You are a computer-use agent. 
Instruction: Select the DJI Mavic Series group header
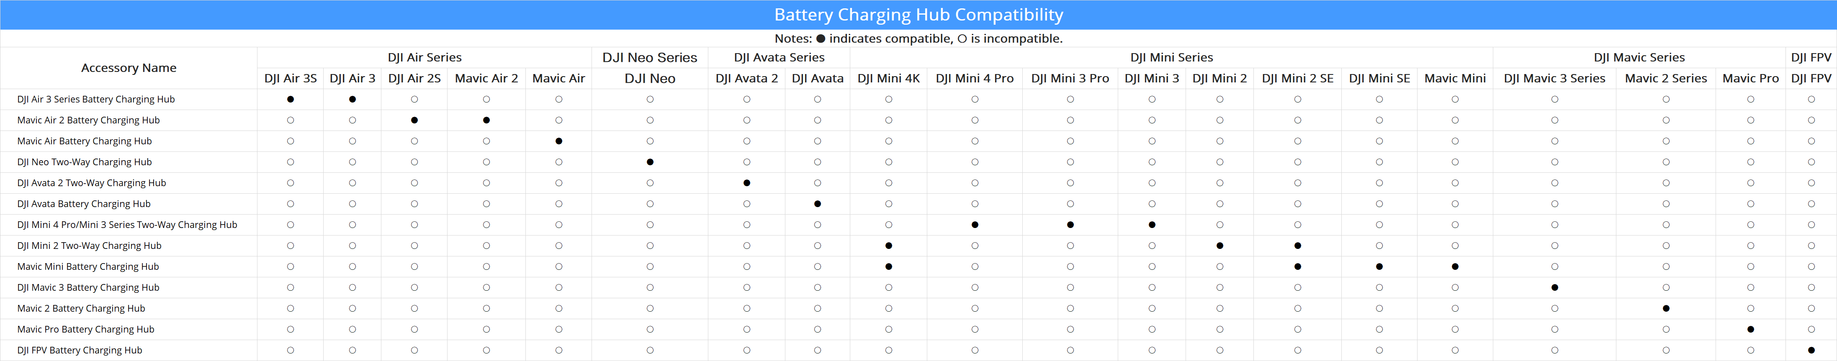tap(1639, 57)
